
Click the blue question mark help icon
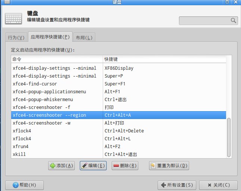click(x=16, y=185)
